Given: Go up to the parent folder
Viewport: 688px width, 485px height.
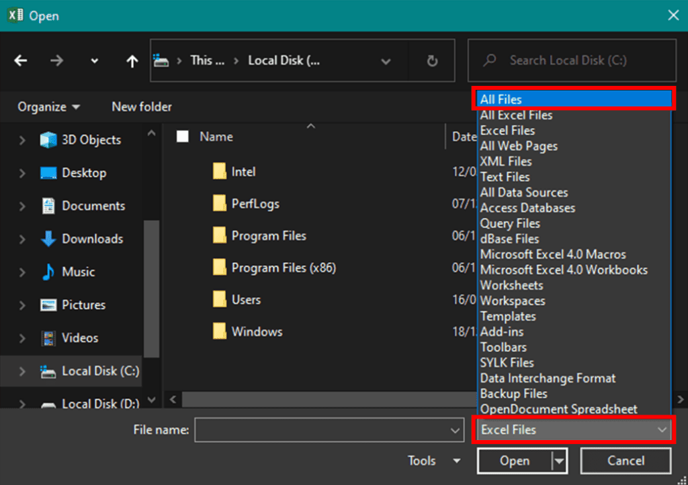Looking at the screenshot, I should (132, 60).
